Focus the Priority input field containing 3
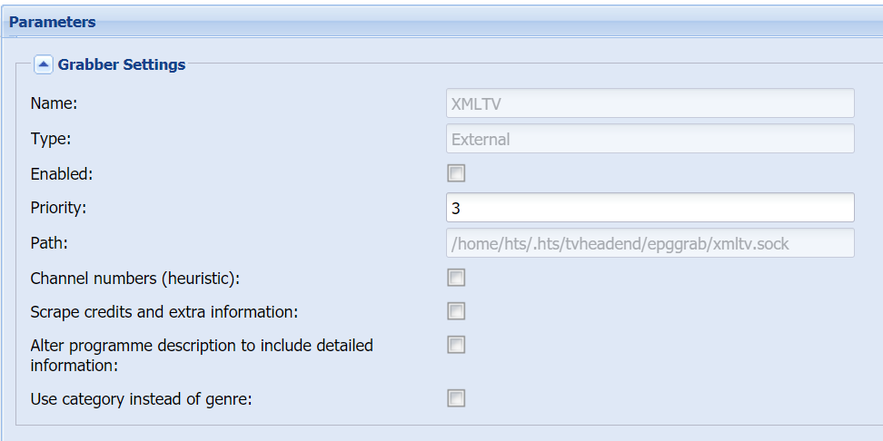The image size is (883, 441). coord(650,208)
